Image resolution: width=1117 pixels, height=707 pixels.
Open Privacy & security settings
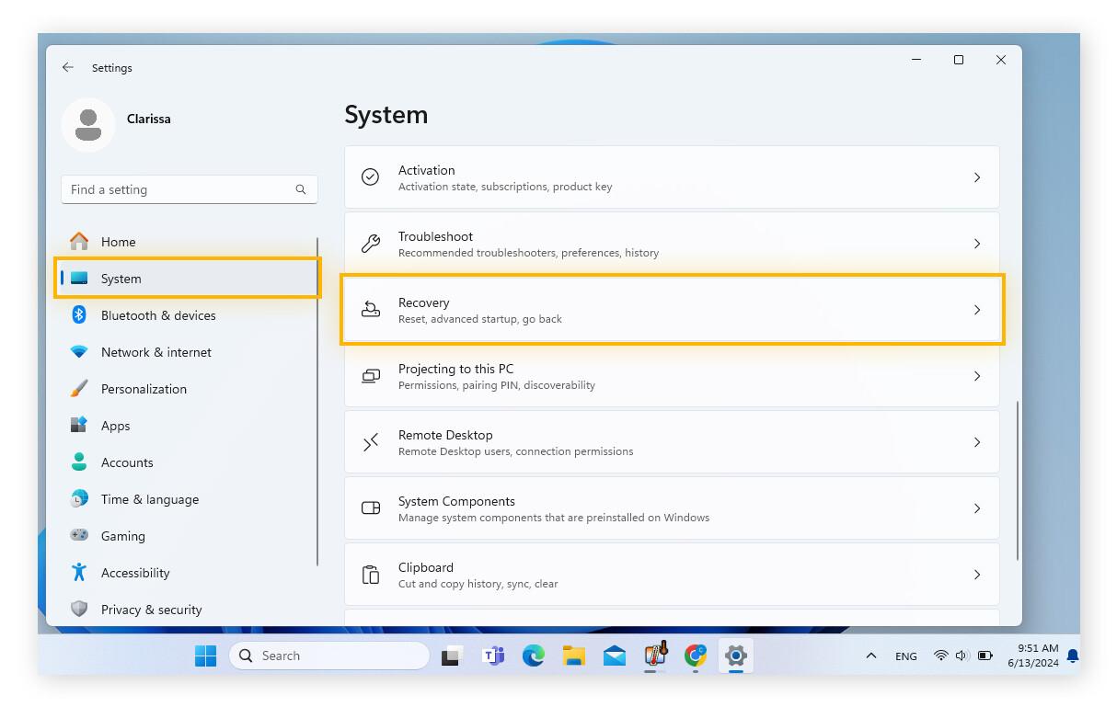point(151,610)
